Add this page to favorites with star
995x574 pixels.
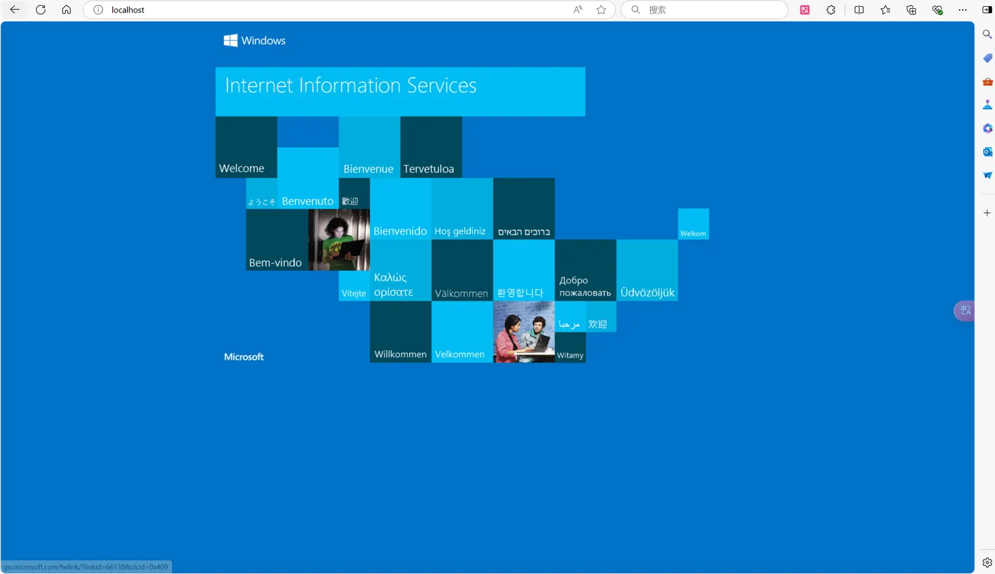[601, 10]
